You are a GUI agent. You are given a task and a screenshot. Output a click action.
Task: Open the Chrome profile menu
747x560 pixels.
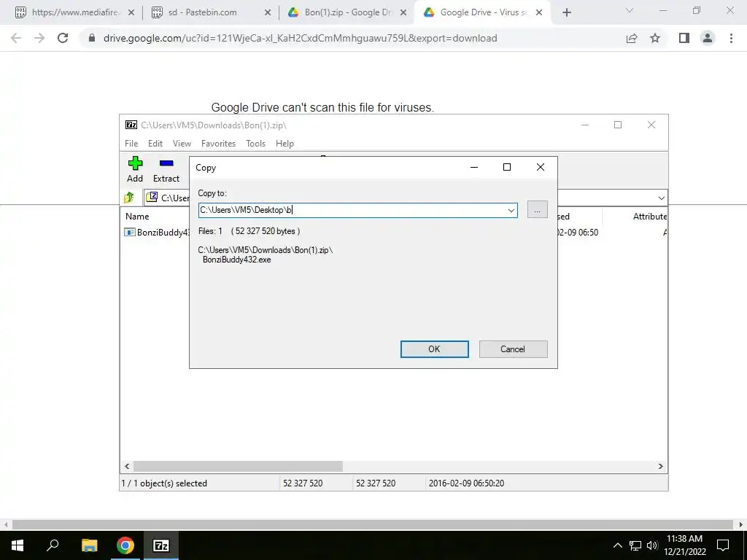(x=708, y=38)
